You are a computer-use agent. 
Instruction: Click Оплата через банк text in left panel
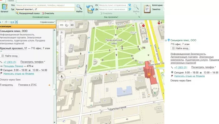coord(10,80)
